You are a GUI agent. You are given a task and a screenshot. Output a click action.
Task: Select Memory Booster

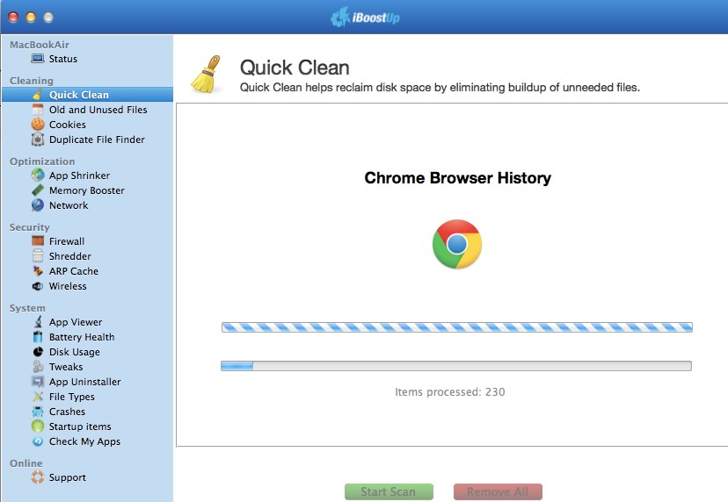pos(87,190)
